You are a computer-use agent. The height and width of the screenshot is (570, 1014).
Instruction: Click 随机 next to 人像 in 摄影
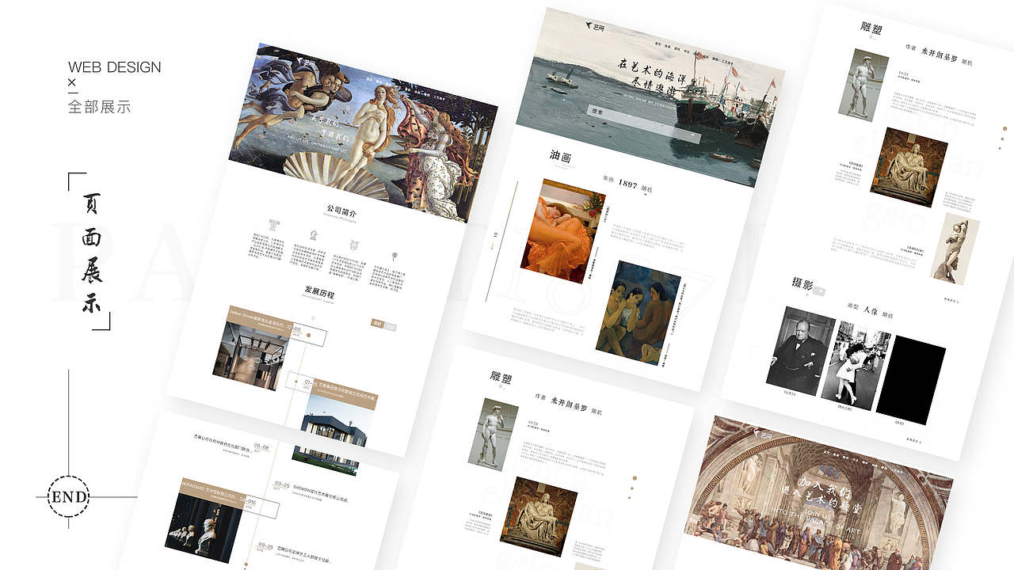click(888, 315)
